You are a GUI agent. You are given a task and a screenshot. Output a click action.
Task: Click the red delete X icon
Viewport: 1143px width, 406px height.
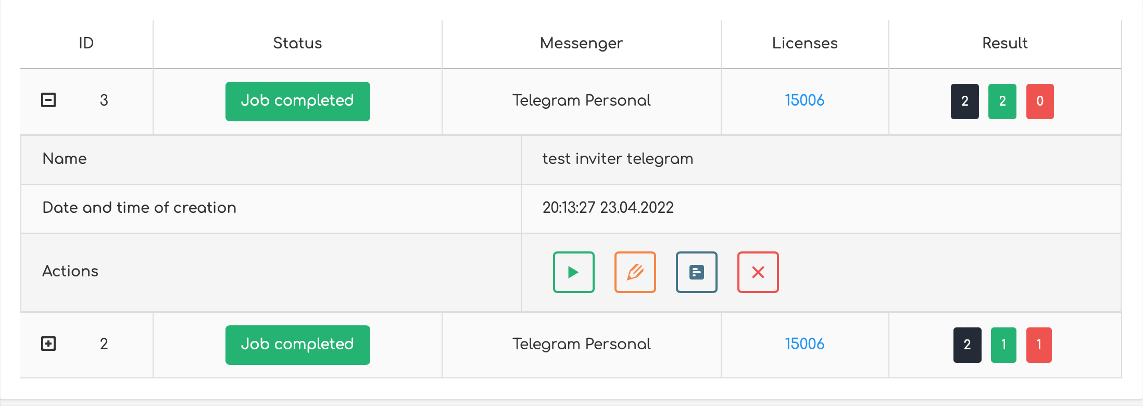tap(758, 272)
